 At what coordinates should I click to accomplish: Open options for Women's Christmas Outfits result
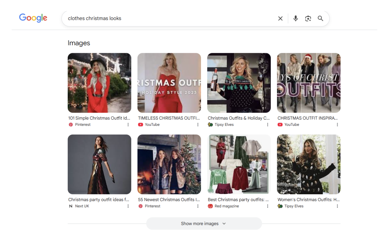337,206
